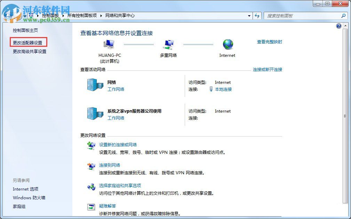Expand the address bar dropdown arrow

tap(249, 16)
